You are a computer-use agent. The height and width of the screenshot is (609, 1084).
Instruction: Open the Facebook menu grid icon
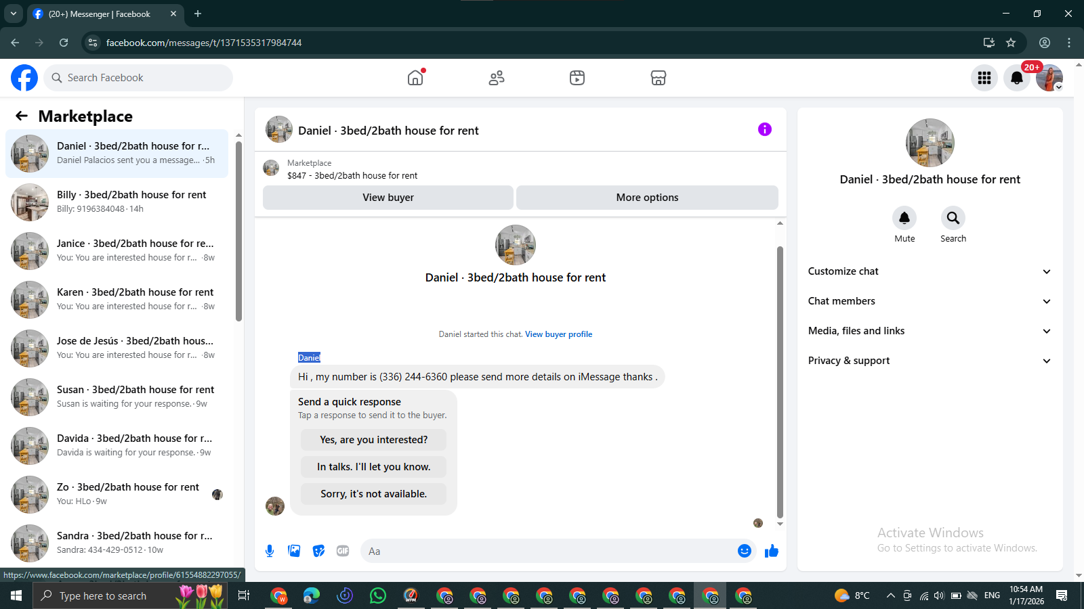[984, 78]
